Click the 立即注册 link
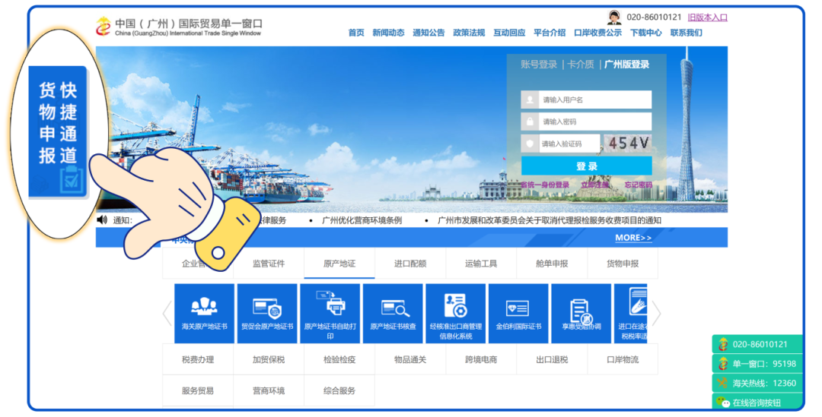 (x=595, y=185)
